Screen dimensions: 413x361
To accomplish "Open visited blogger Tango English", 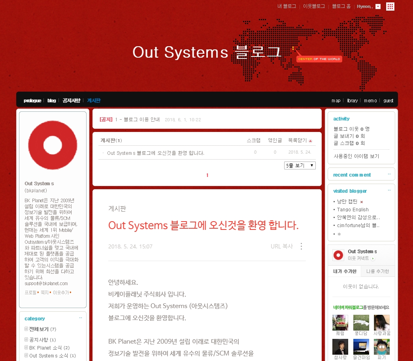I will click(353, 210).
